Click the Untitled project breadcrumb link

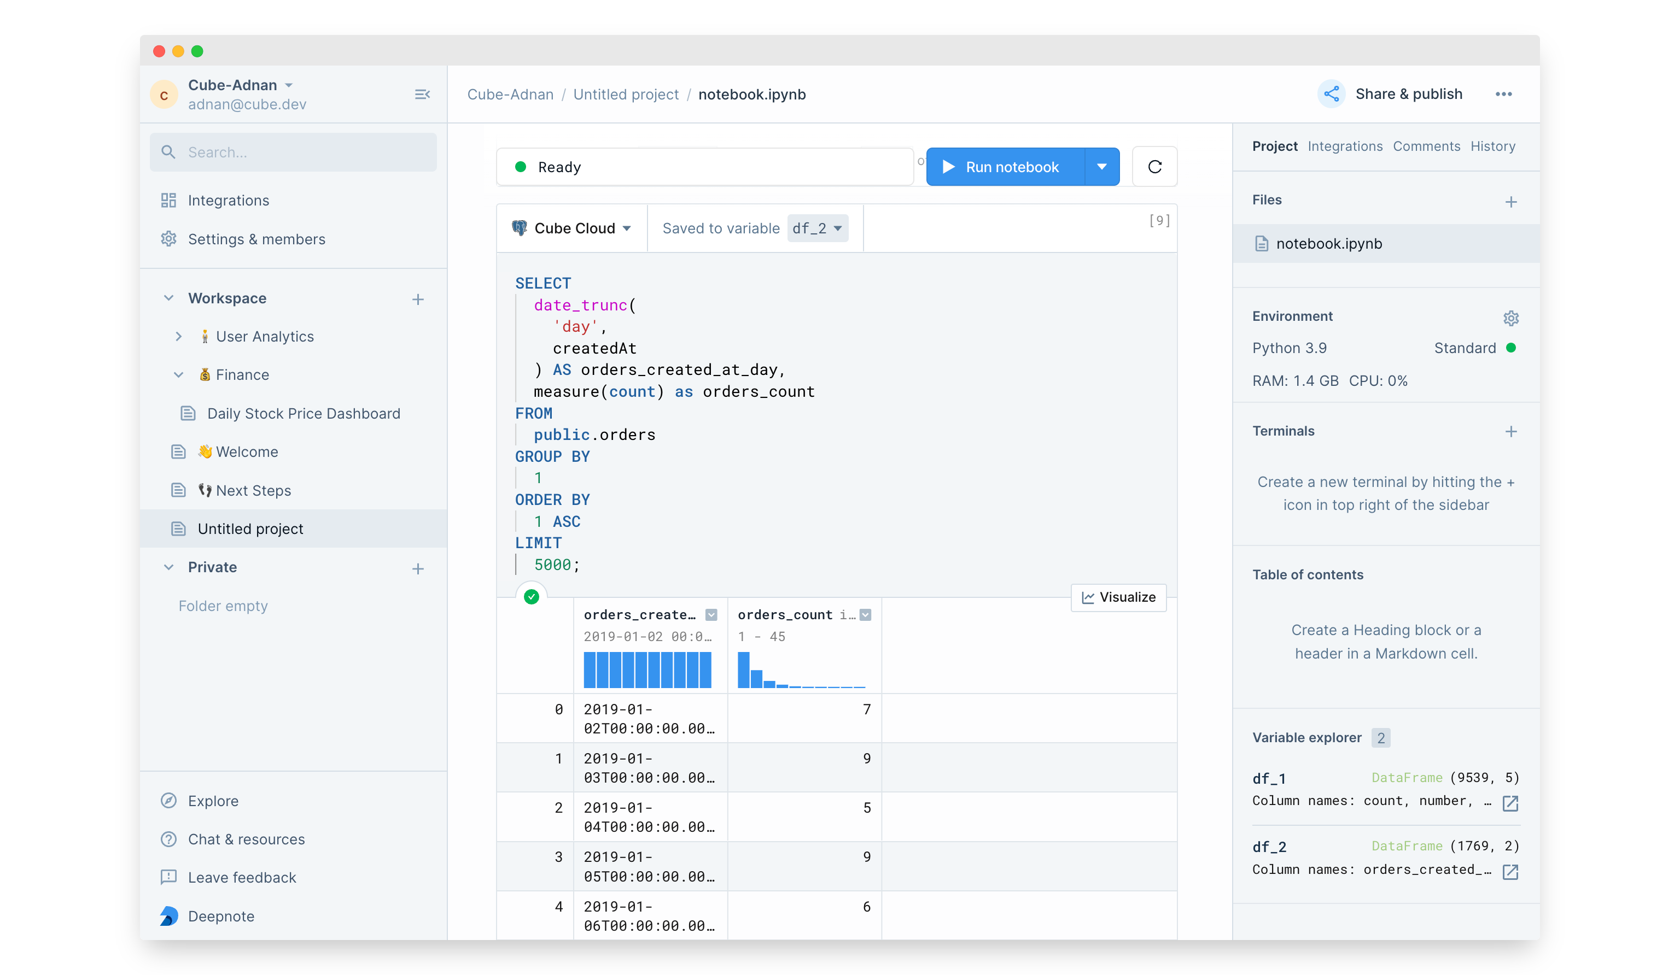[x=625, y=95]
